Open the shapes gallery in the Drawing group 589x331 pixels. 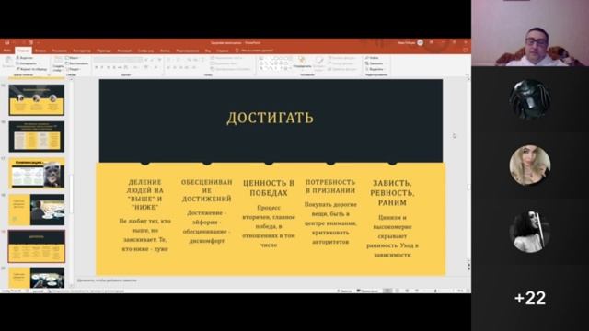point(276,63)
